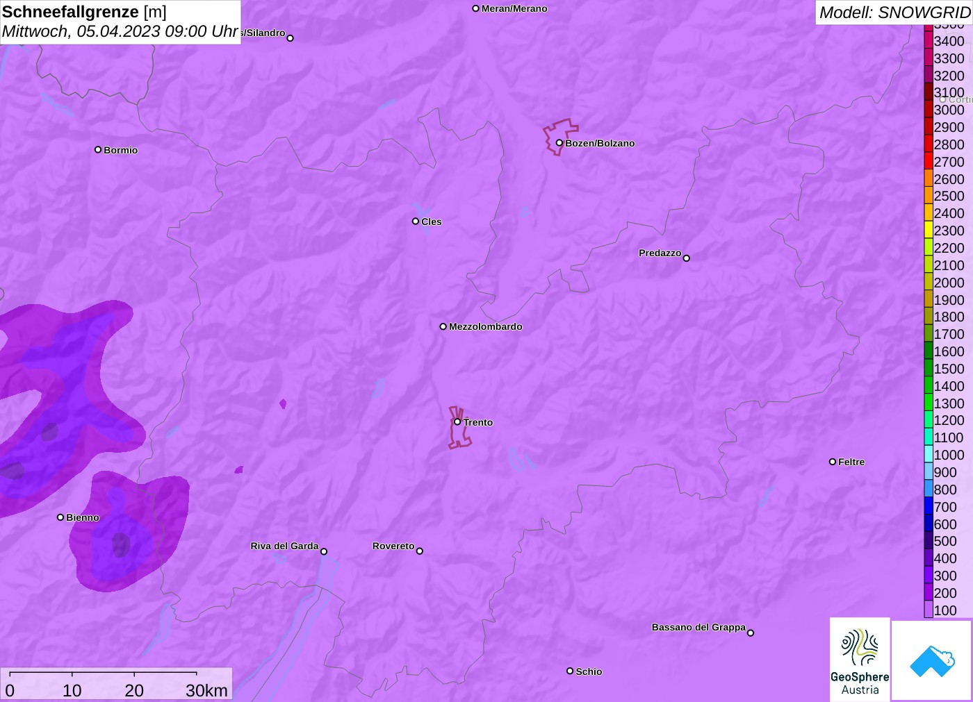Pick the blue 700 legend color swatch

pyautogui.click(x=929, y=506)
